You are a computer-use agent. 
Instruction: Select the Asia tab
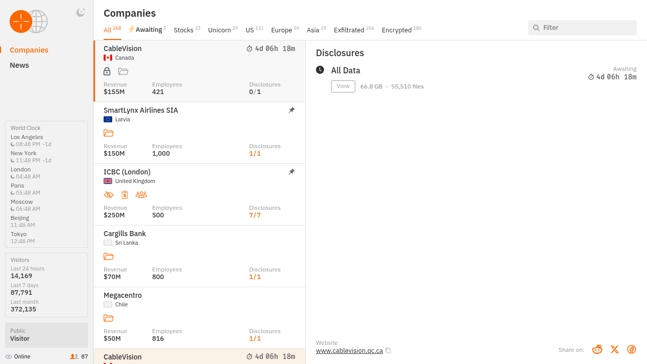(x=316, y=30)
